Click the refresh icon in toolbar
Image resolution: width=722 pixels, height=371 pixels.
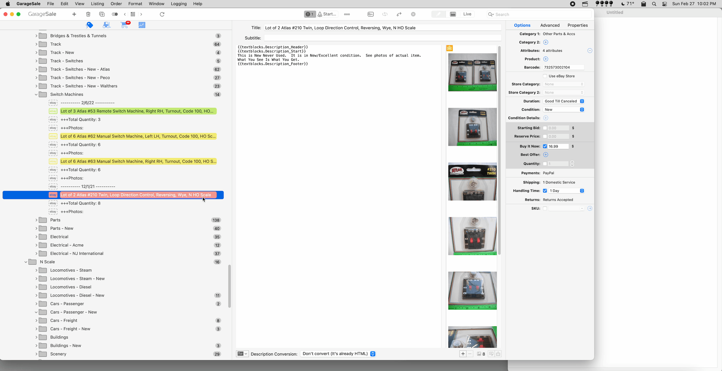click(162, 14)
